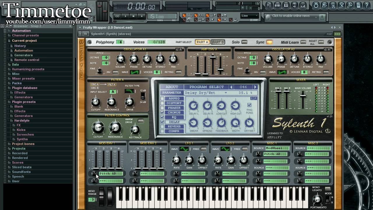Click the Portamento knob
373x210 pixels.
click(x=317, y=200)
